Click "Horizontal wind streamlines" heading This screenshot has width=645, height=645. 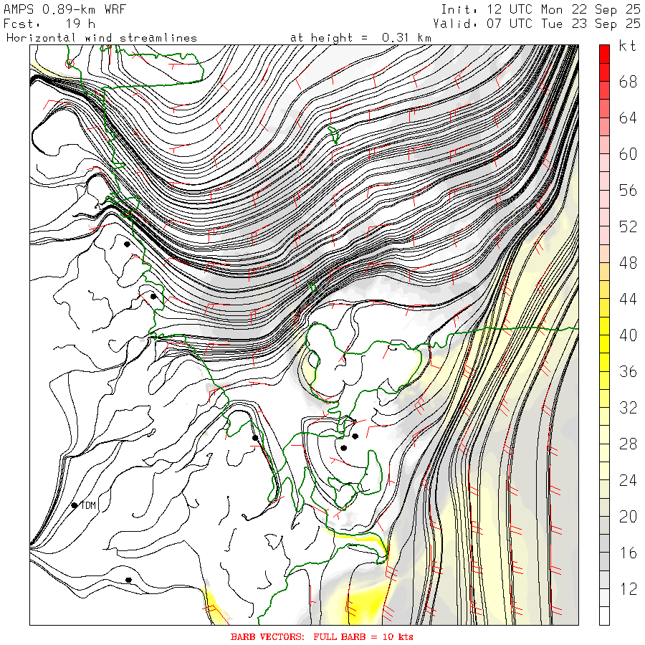101,37
